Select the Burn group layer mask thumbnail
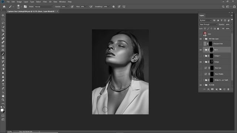This screenshot has height=133, width=237. click(211, 50)
